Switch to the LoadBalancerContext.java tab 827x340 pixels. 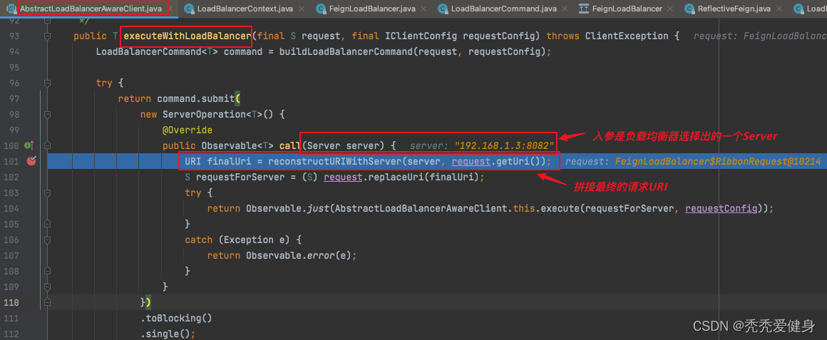click(245, 9)
